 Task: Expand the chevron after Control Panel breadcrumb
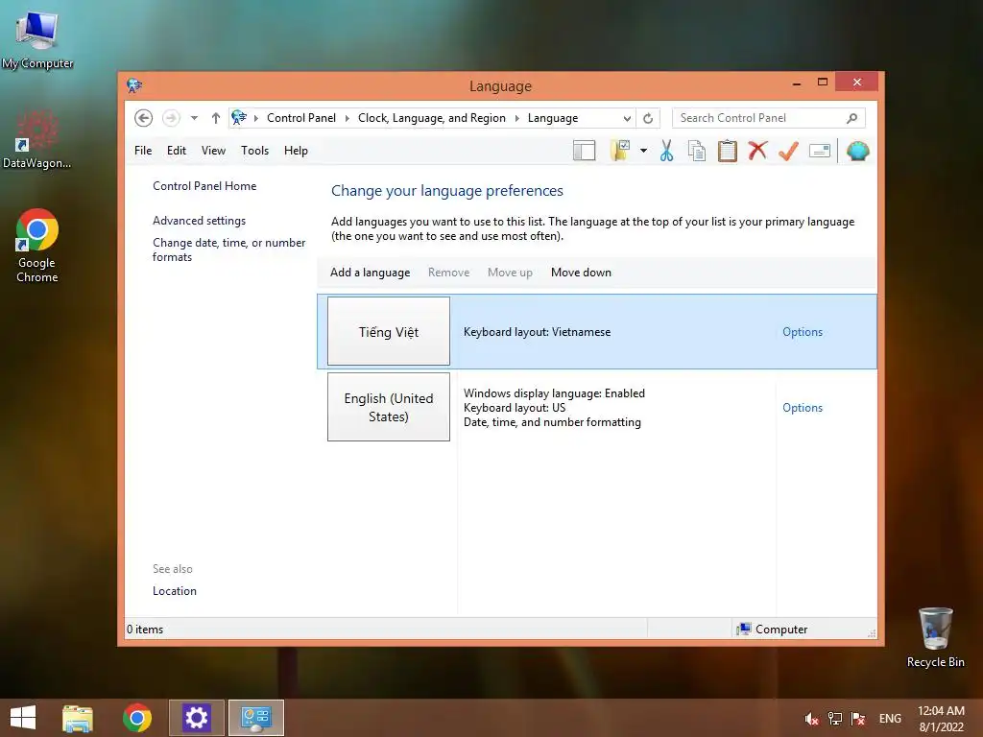pos(347,118)
